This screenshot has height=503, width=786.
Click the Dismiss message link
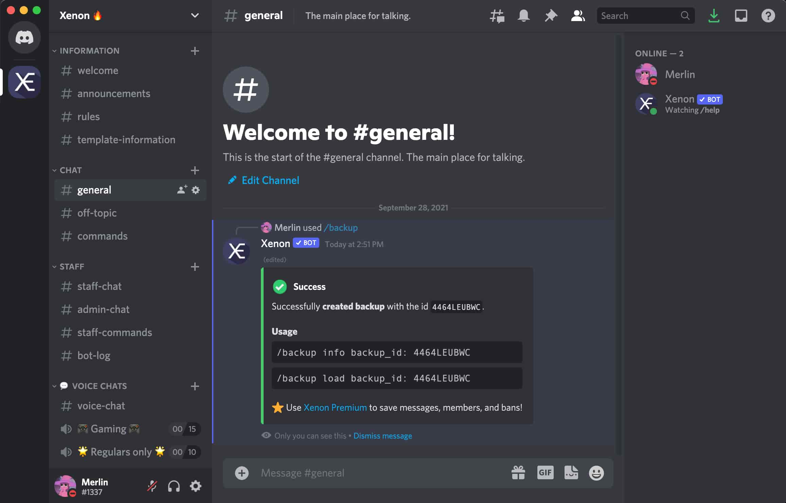[383, 435]
